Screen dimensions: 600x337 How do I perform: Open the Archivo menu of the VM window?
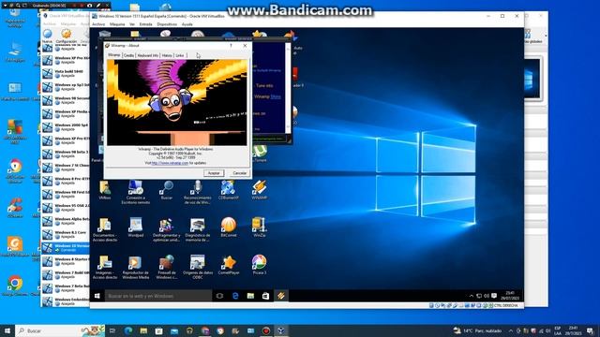pyautogui.click(x=98, y=24)
